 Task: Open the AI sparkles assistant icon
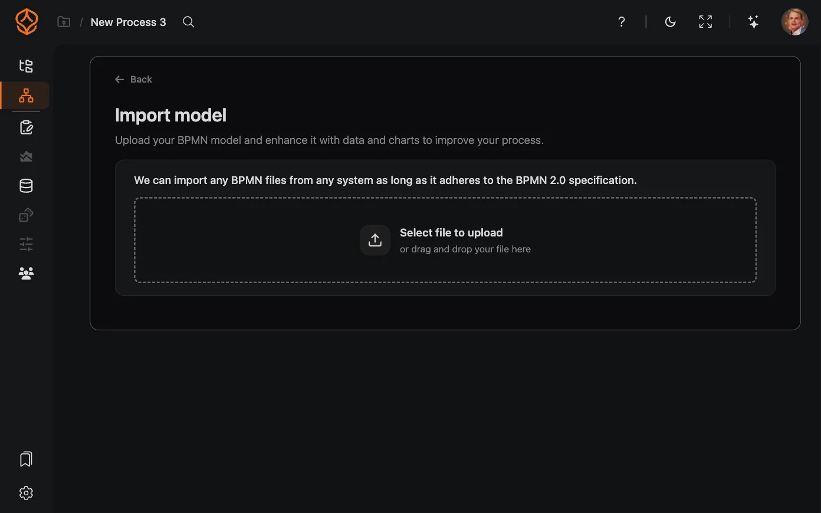coord(753,22)
